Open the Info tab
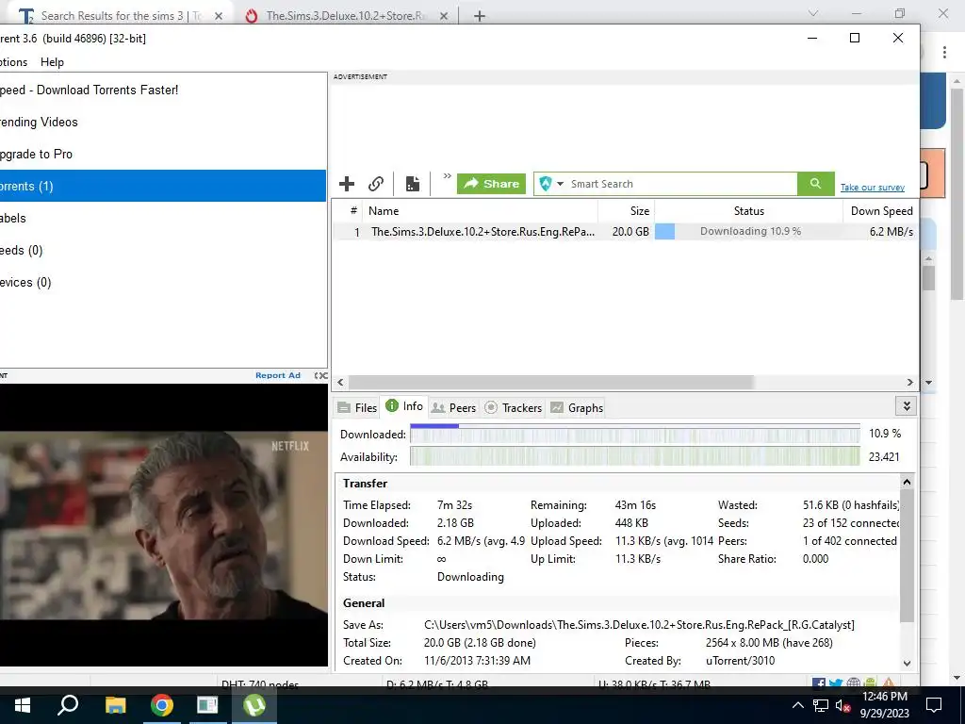The height and width of the screenshot is (724, 965). [x=404, y=406]
